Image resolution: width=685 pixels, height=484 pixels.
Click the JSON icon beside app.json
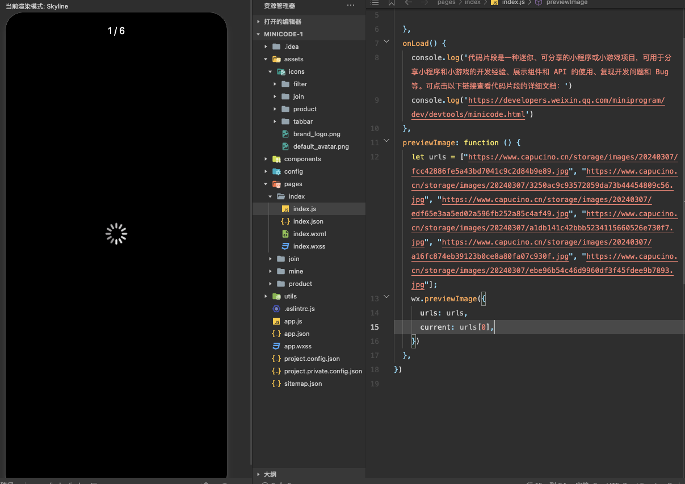click(x=276, y=334)
